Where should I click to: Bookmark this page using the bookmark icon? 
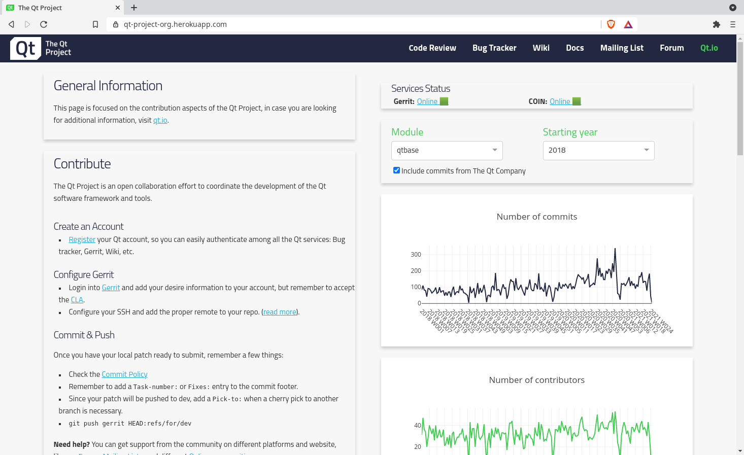tap(95, 24)
